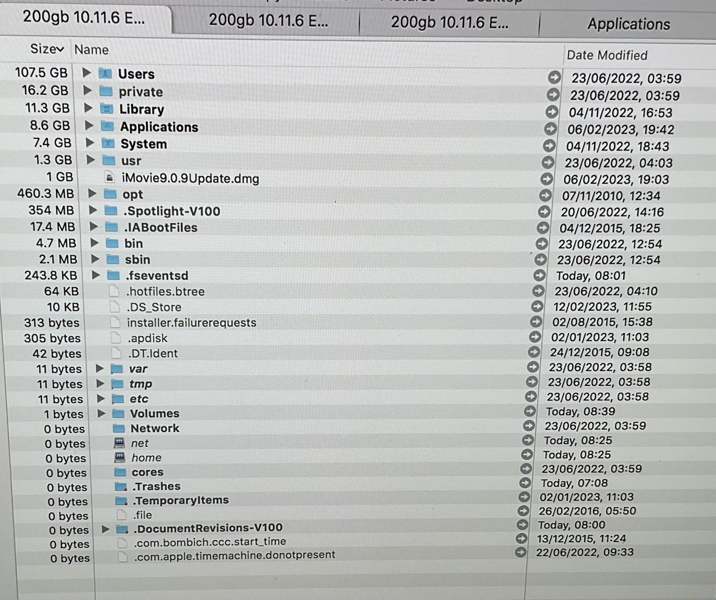Select the .com.bombich.ccc.start_time file name
The image size is (716, 600).
tap(209, 542)
